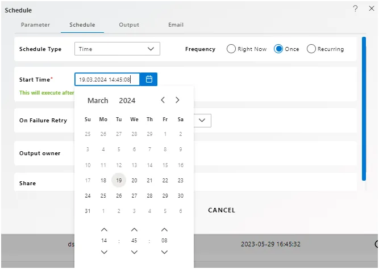Select March 27 in the calendar
The image size is (379, 269).
(x=135, y=196)
